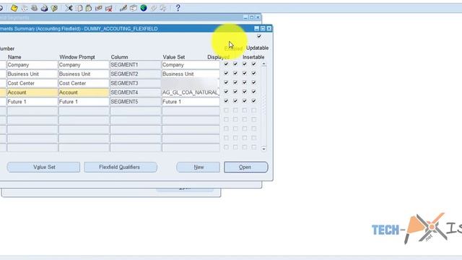Click the SEGMENT2 column field
The image size is (462, 260).
tap(136, 74)
